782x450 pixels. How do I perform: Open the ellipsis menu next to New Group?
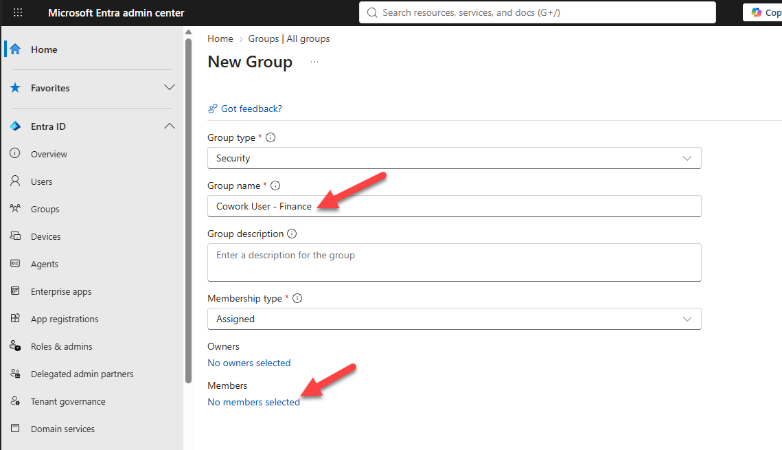314,62
